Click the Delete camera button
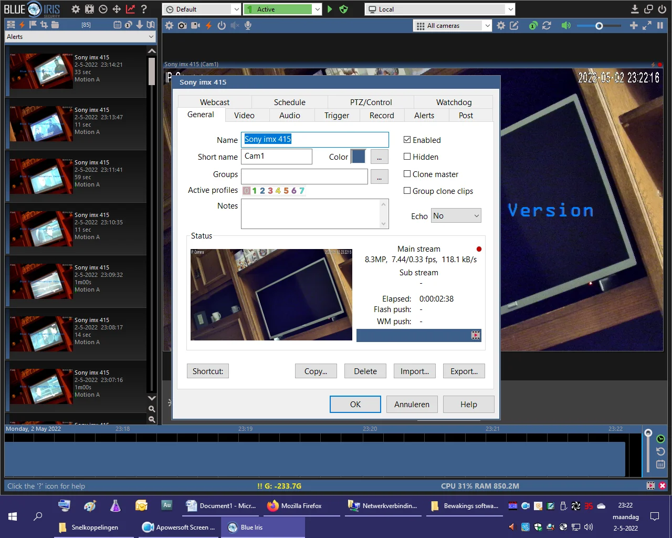 coord(365,371)
